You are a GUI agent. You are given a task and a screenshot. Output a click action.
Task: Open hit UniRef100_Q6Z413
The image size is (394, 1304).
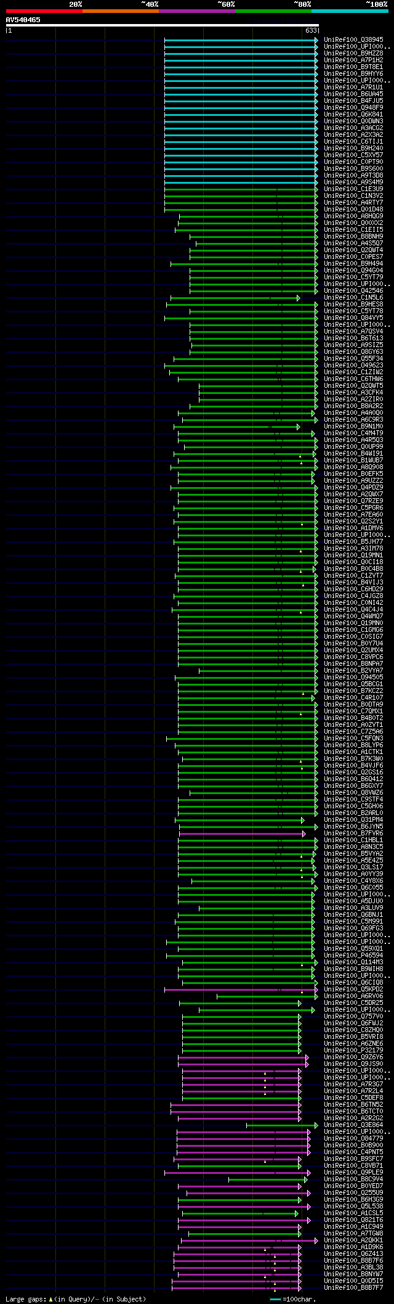click(x=353, y=1254)
